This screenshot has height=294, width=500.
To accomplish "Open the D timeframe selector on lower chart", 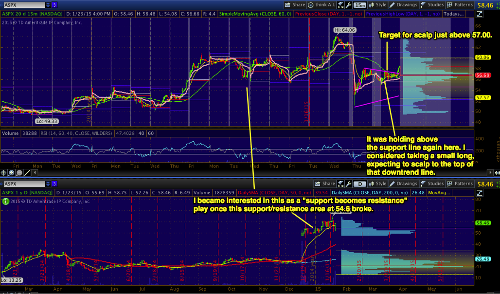I will (360, 184).
